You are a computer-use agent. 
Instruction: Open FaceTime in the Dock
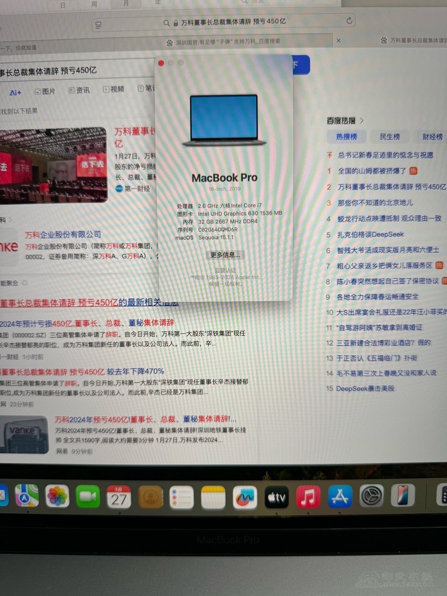pos(88,497)
